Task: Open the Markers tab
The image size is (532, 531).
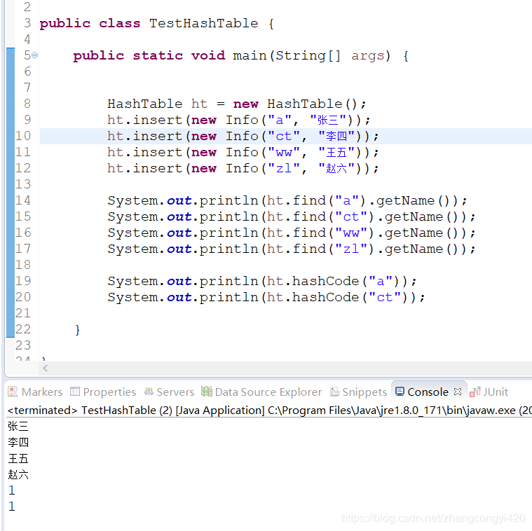Action: (35, 392)
